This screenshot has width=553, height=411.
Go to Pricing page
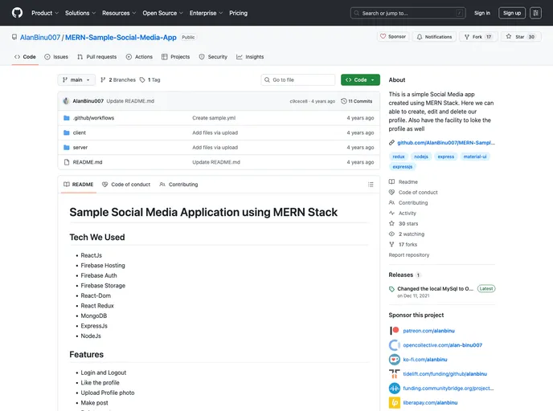(x=238, y=13)
